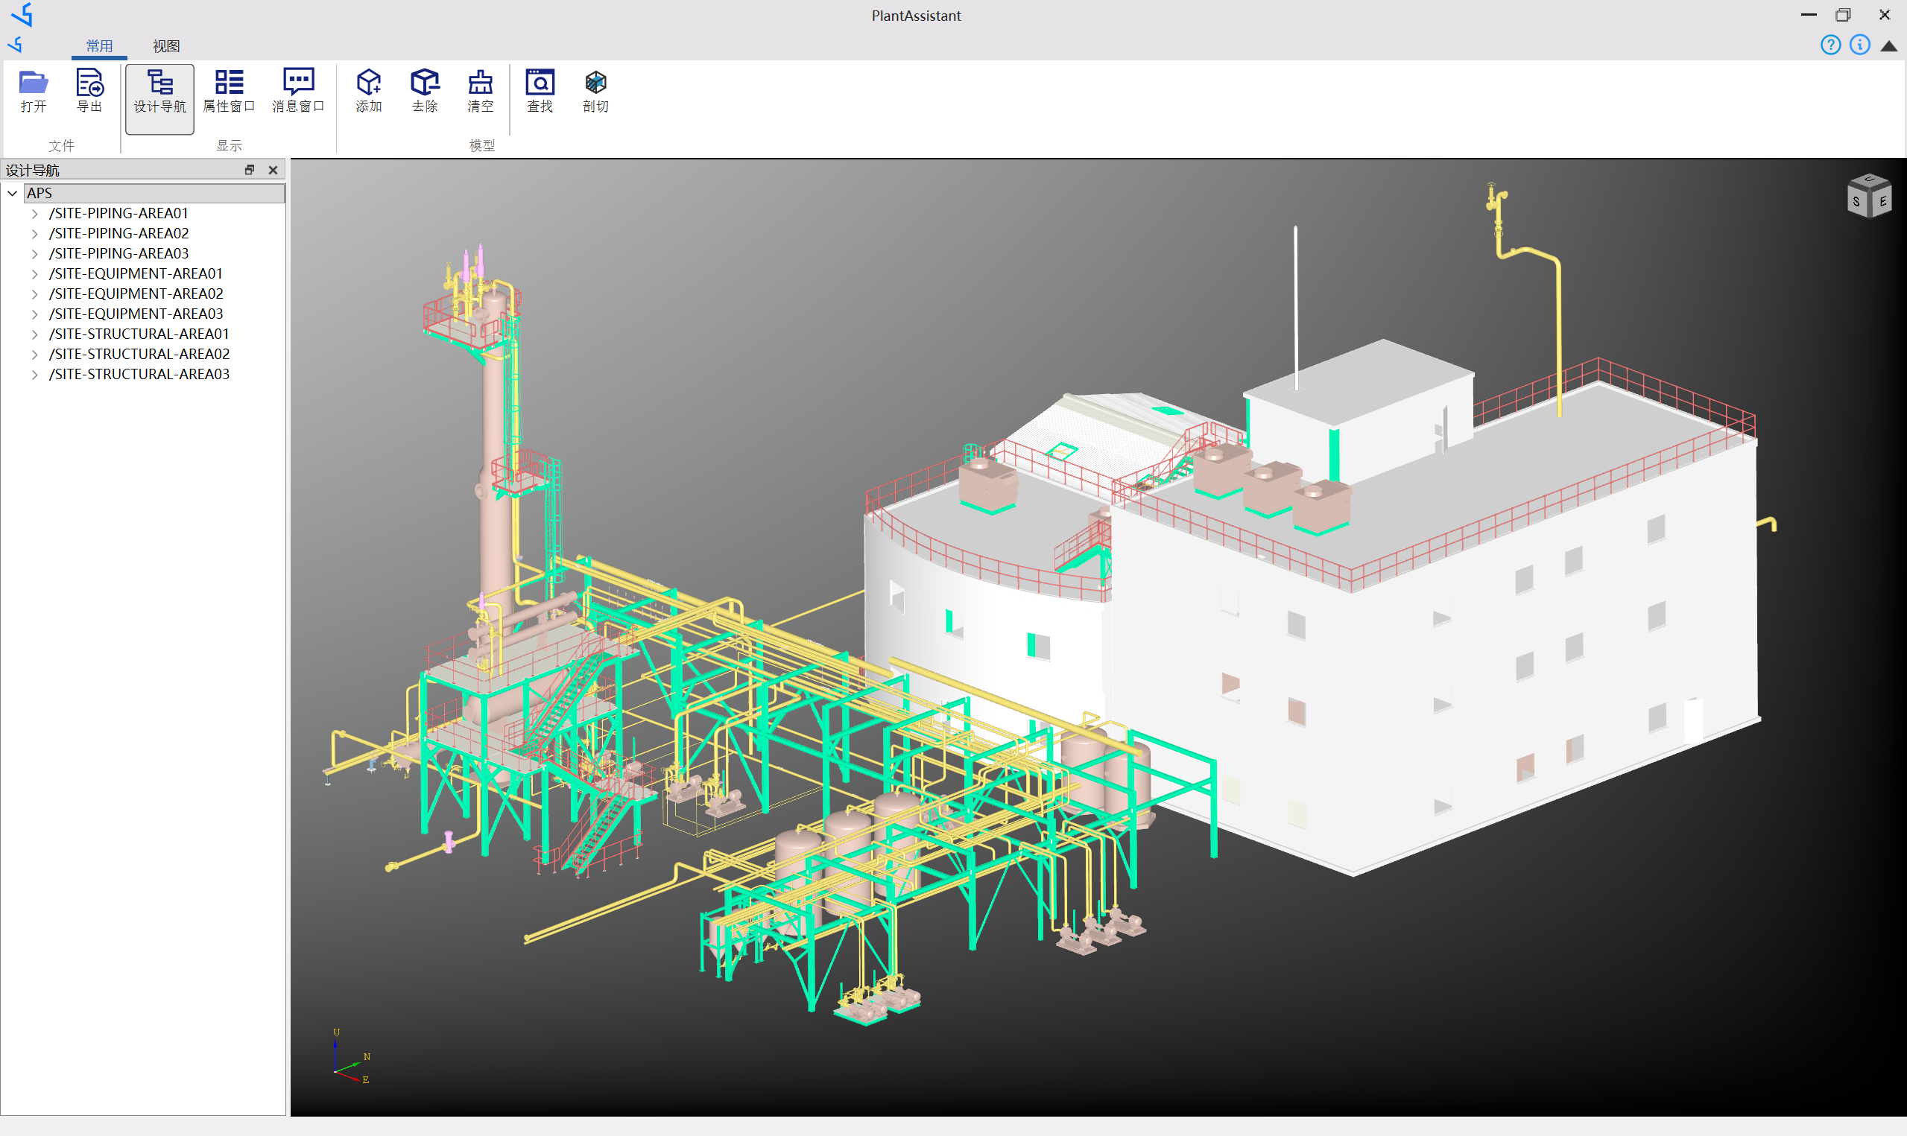The width and height of the screenshot is (1907, 1136).
Task: Open the help question mark icon
Action: [x=1830, y=45]
